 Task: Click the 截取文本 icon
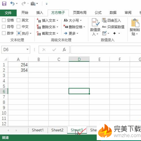(x=39, y=33)
